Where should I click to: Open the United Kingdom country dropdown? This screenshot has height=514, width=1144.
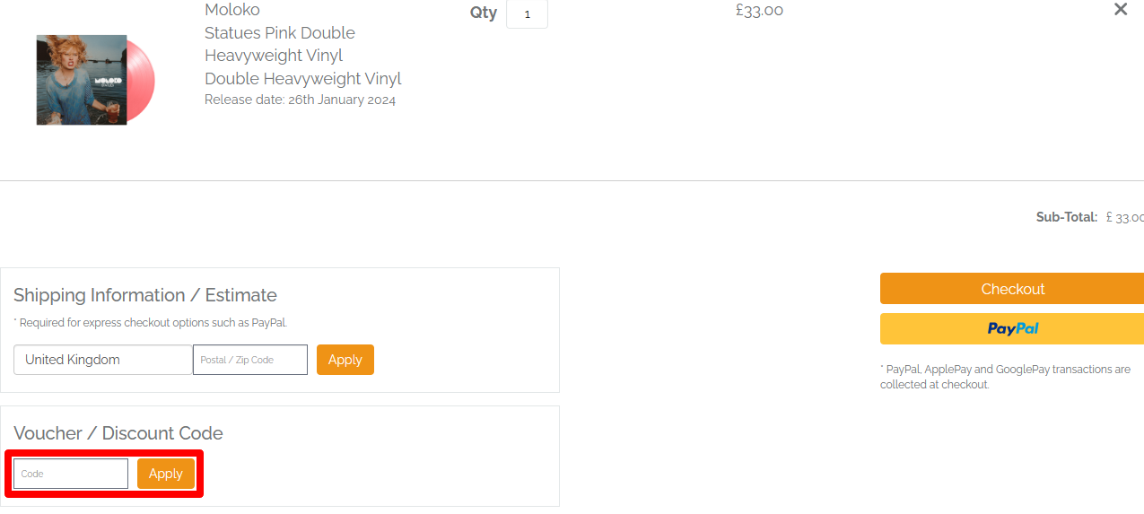[103, 360]
